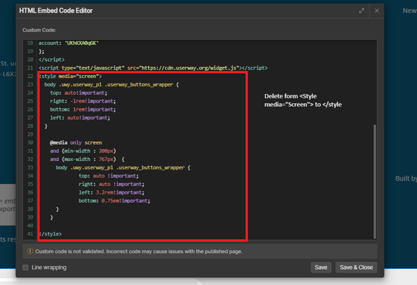Click the 'Custom Code:' label
The image size is (417, 285).
pos(40,30)
